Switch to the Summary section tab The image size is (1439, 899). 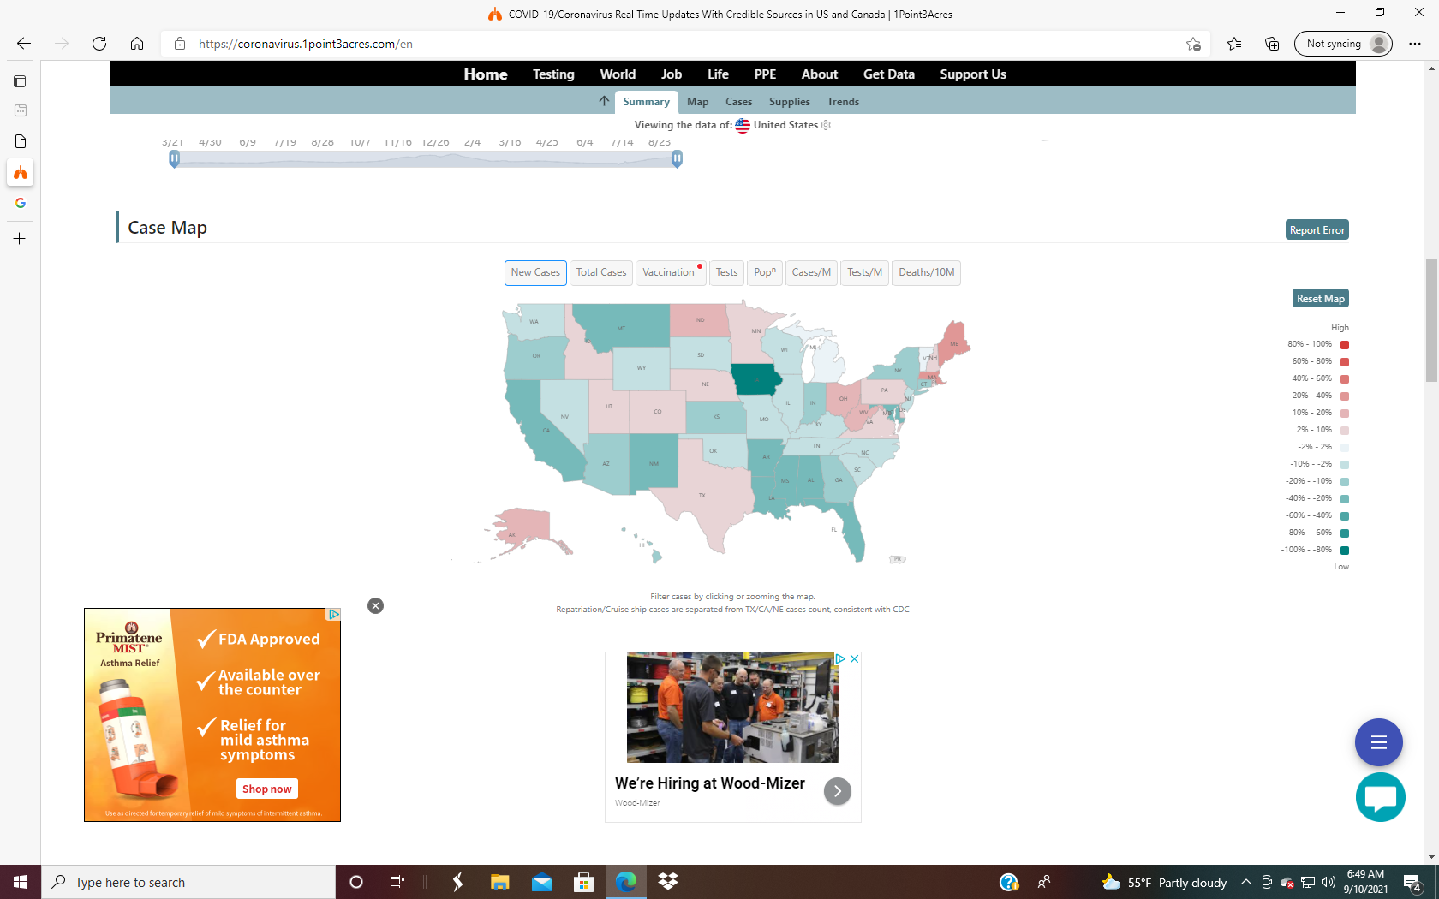[x=646, y=102]
